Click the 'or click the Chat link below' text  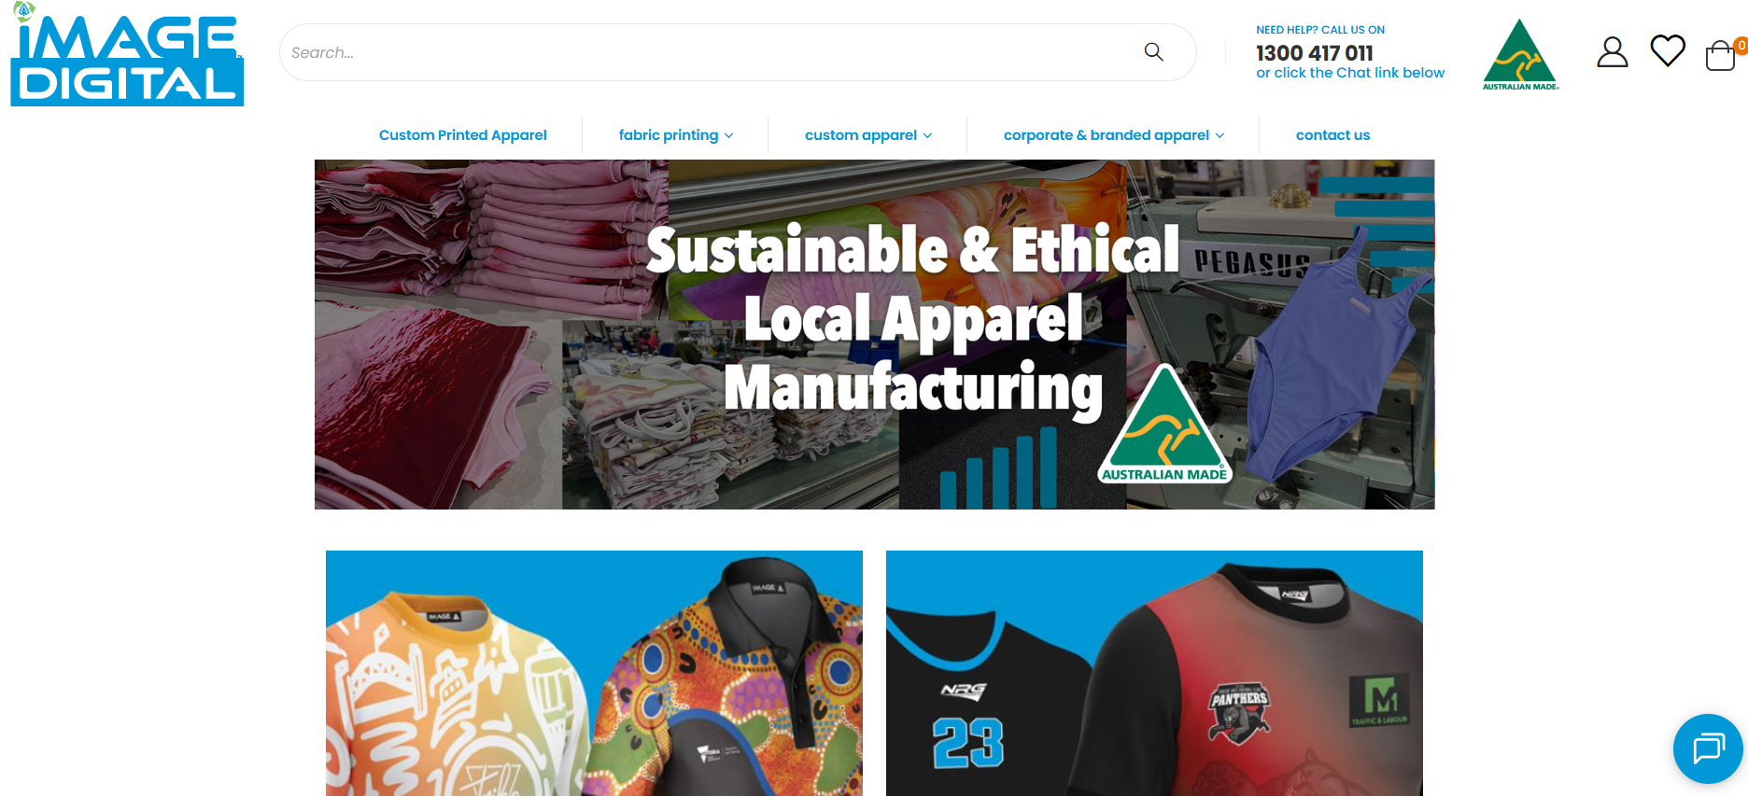[x=1350, y=73]
